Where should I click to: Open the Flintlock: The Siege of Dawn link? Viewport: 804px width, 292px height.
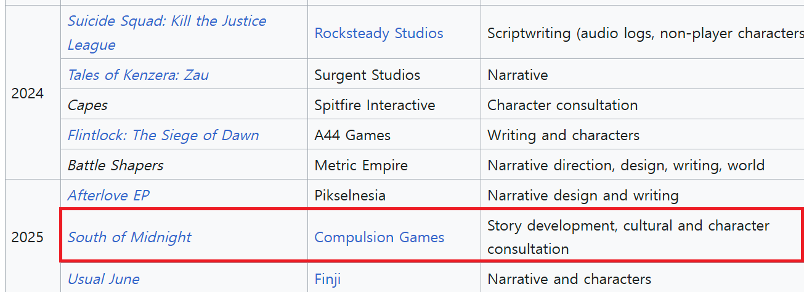click(163, 135)
